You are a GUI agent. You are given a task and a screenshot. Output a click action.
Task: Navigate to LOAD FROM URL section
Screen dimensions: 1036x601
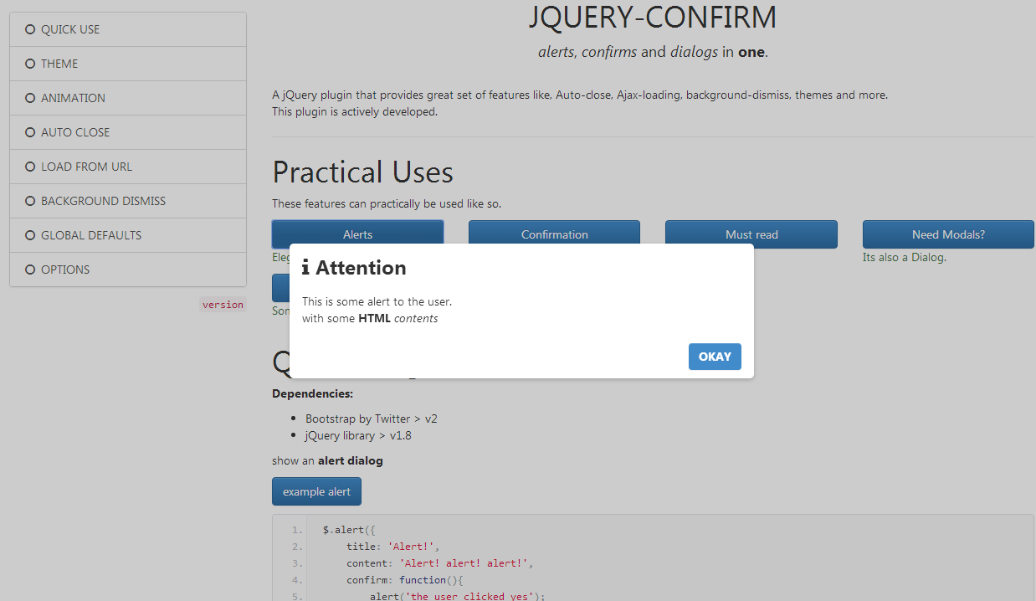[128, 167]
